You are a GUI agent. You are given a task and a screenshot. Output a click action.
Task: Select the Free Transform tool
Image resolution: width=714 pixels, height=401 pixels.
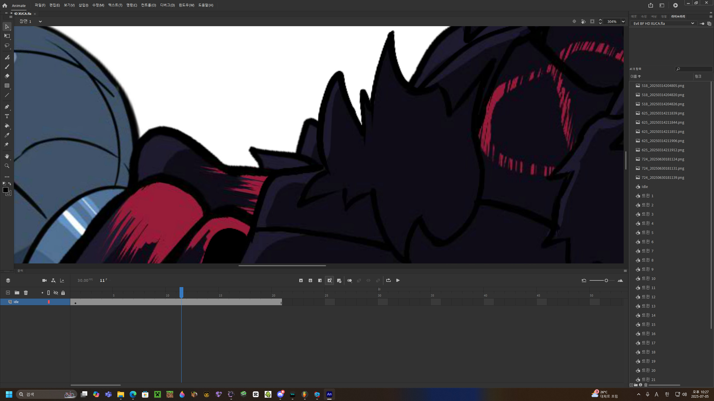pyautogui.click(x=7, y=36)
